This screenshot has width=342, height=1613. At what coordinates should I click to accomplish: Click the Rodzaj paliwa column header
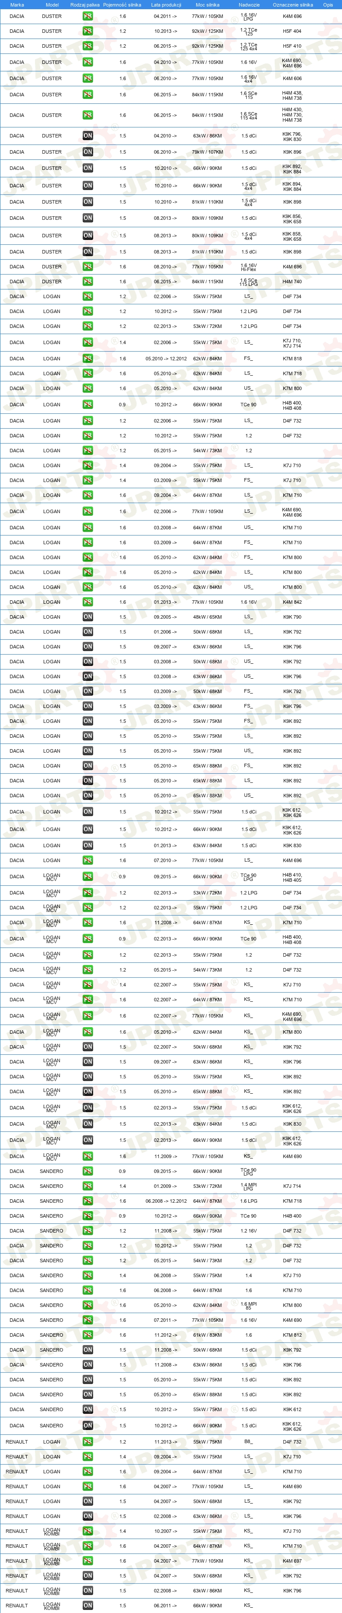coord(84,4)
